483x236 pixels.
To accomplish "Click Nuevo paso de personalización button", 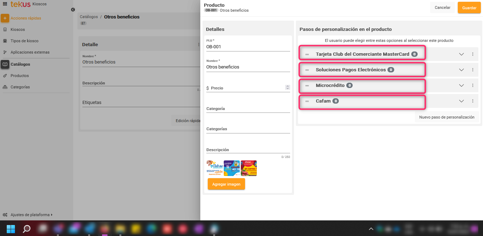I will click(x=446, y=117).
